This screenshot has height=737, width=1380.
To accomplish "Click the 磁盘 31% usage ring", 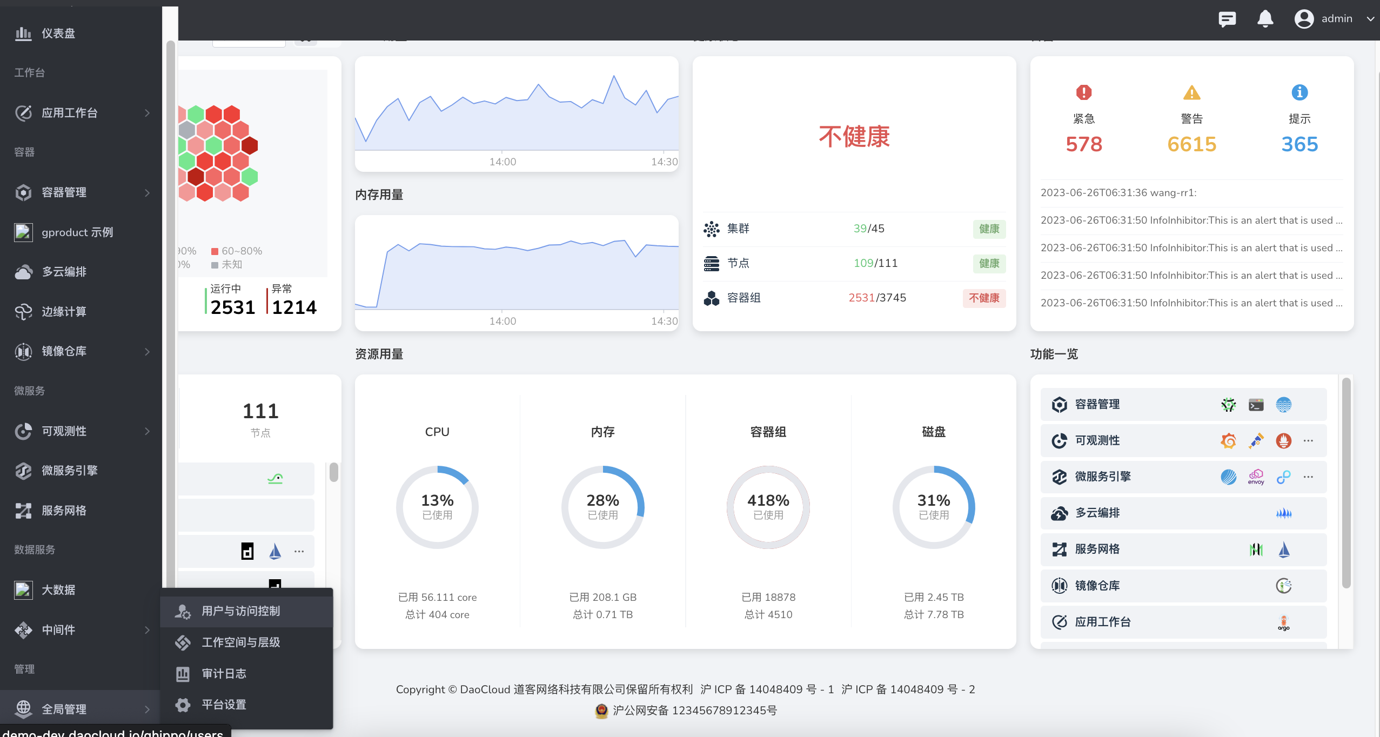I will click(934, 507).
